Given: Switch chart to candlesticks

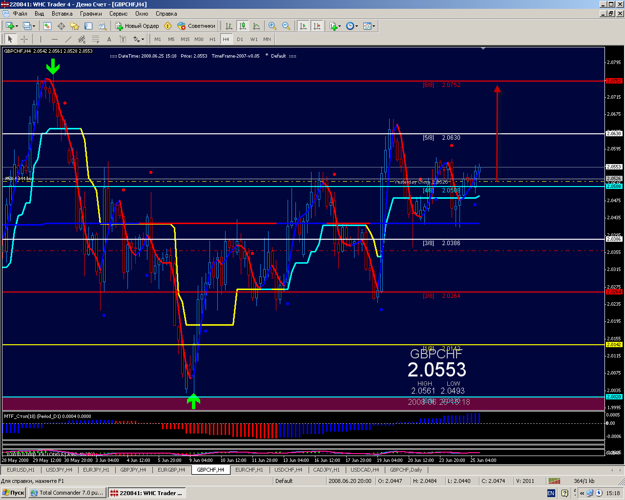Looking at the screenshot, I should (243, 26).
